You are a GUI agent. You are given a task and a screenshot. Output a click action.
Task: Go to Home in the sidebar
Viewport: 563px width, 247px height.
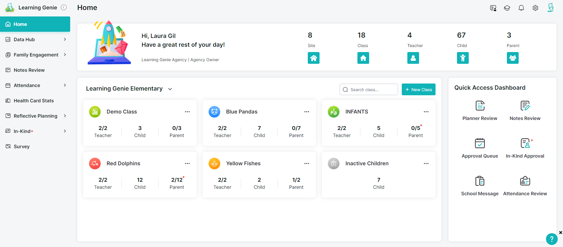[x=35, y=24]
